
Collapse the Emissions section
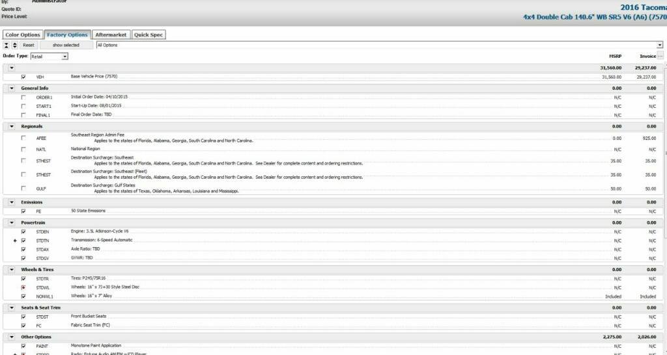[x=12, y=203]
